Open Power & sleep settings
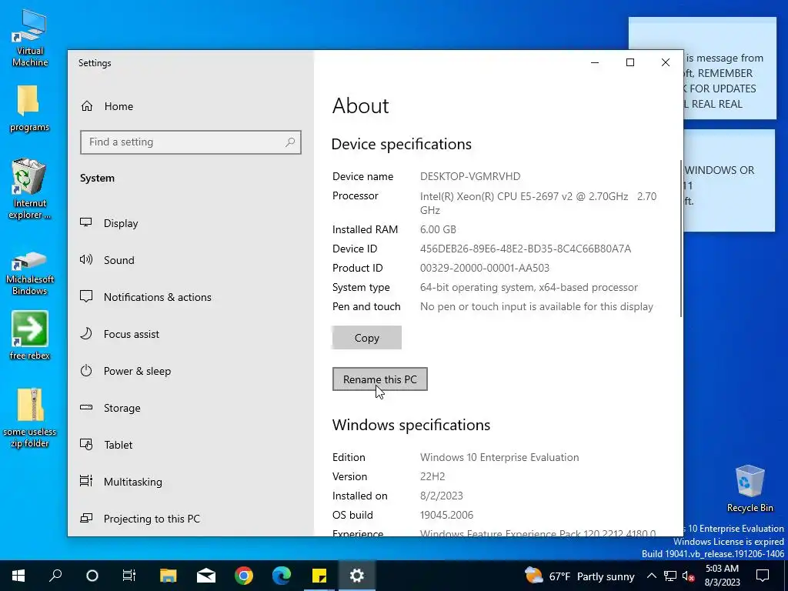This screenshot has height=591, width=788. coord(191,371)
